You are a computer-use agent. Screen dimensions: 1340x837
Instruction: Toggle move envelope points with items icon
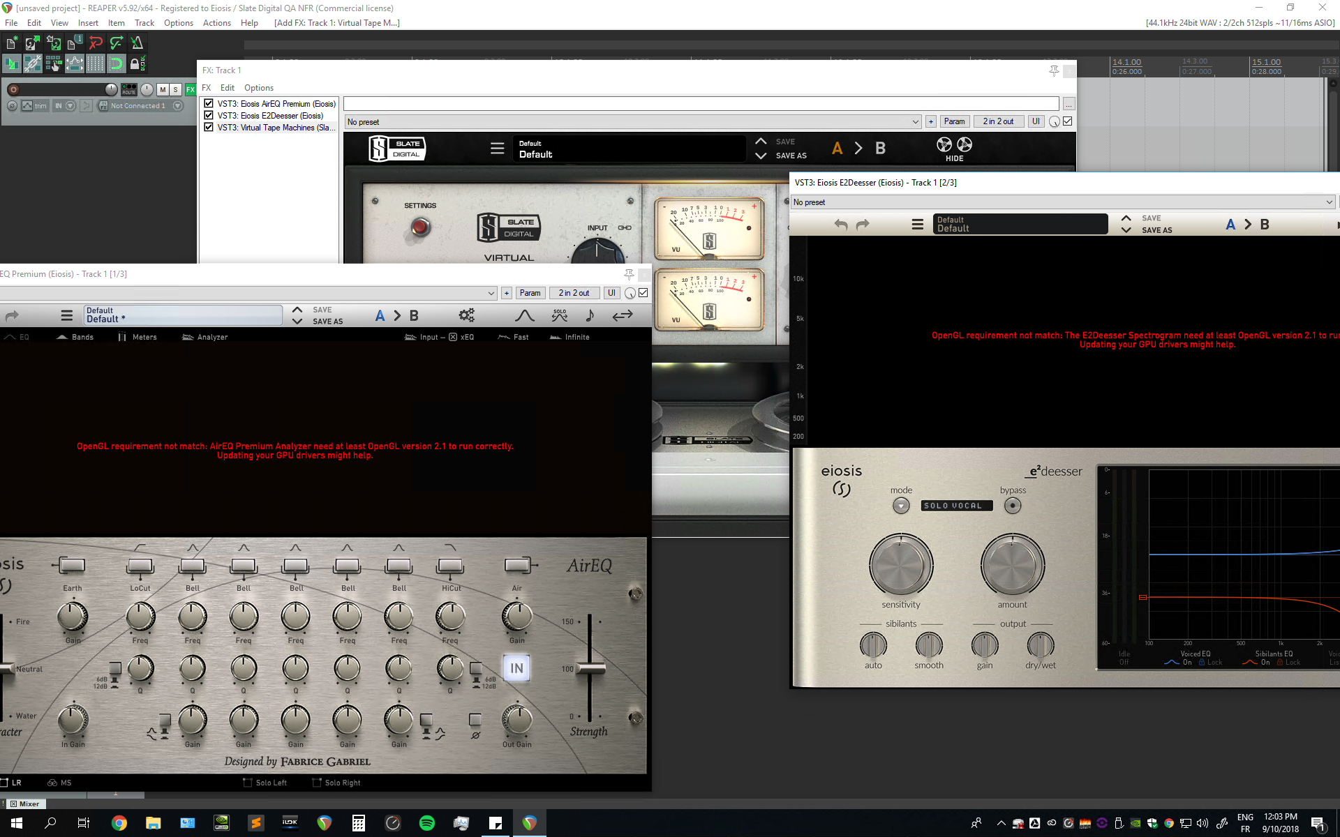[x=74, y=64]
